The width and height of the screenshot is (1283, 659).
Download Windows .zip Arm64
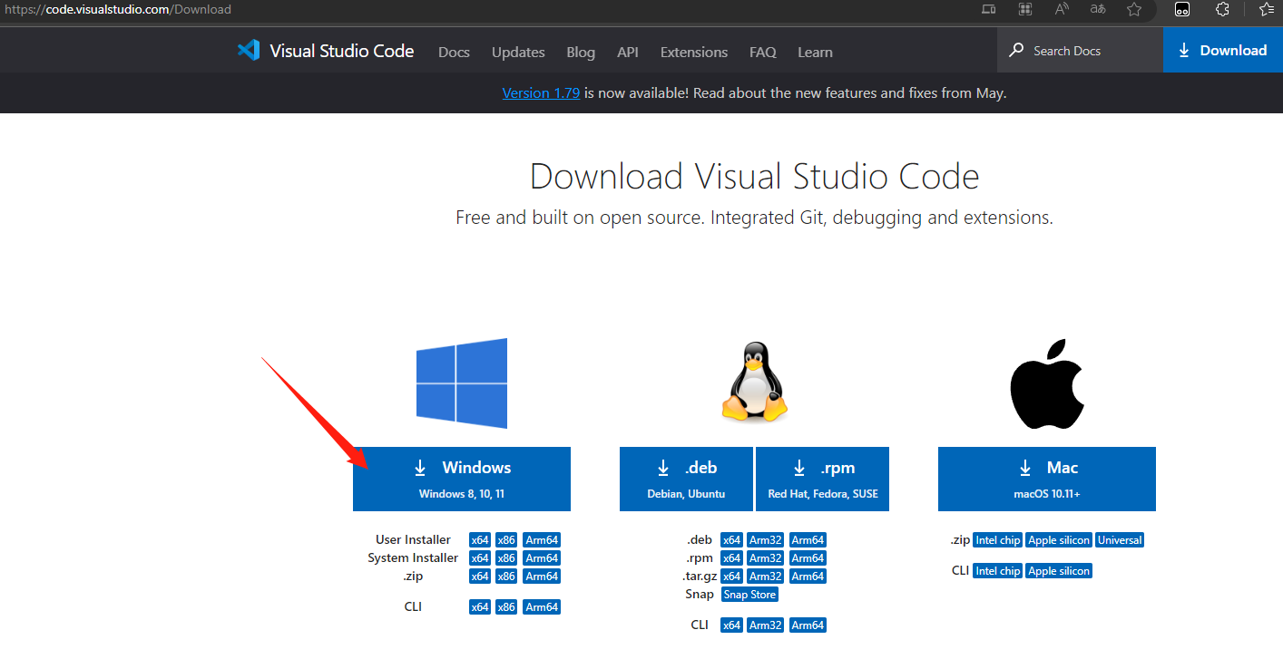click(542, 577)
